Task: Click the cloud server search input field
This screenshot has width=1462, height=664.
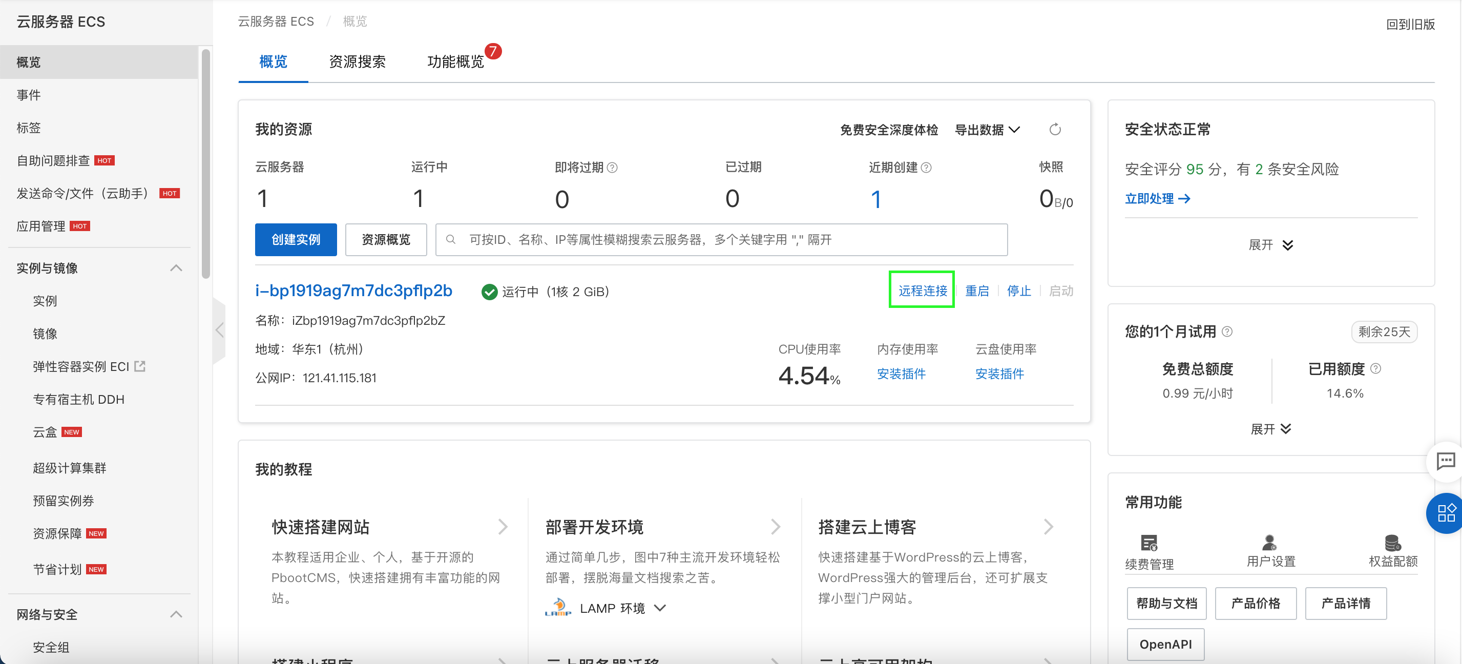Action: point(721,239)
